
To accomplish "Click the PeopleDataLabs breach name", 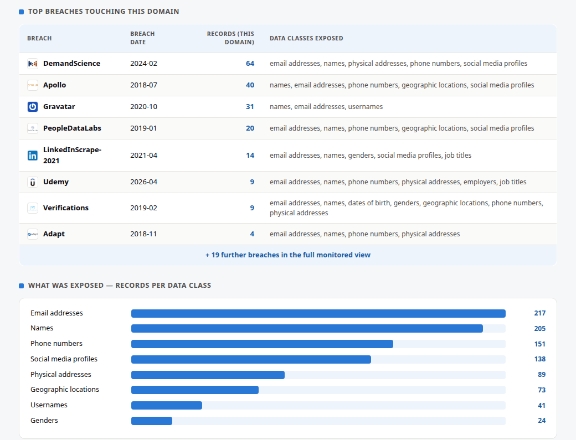I will (72, 128).
